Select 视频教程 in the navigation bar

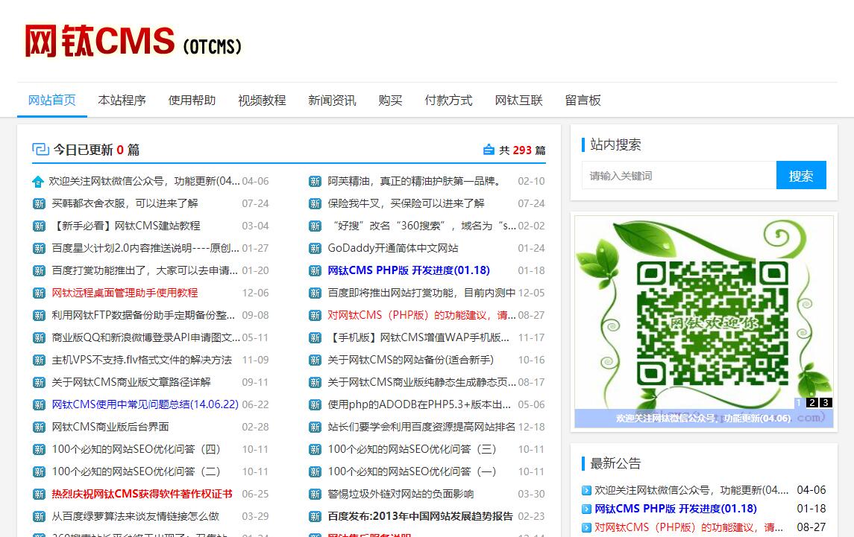pyautogui.click(x=262, y=100)
